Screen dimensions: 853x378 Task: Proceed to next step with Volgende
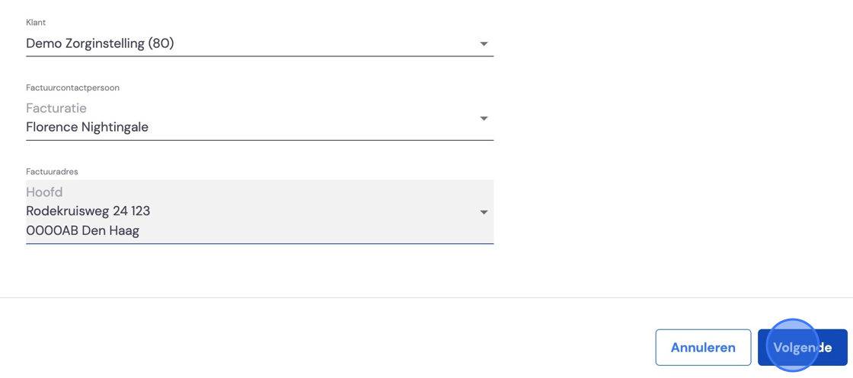(803, 348)
